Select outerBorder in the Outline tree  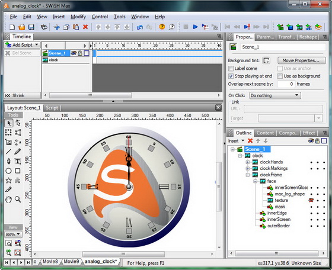(279, 226)
